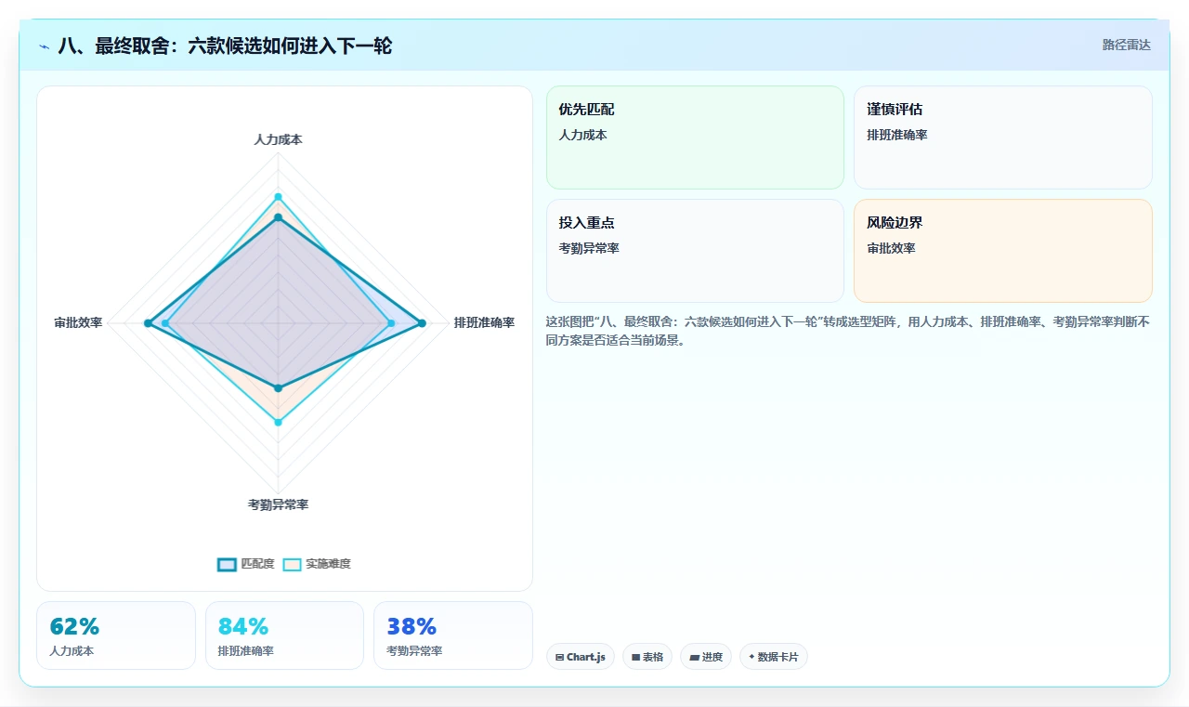Click the dark teal 匹配度 point on 排班准确率 axis
Image resolution: width=1189 pixels, height=707 pixels.
click(x=422, y=323)
